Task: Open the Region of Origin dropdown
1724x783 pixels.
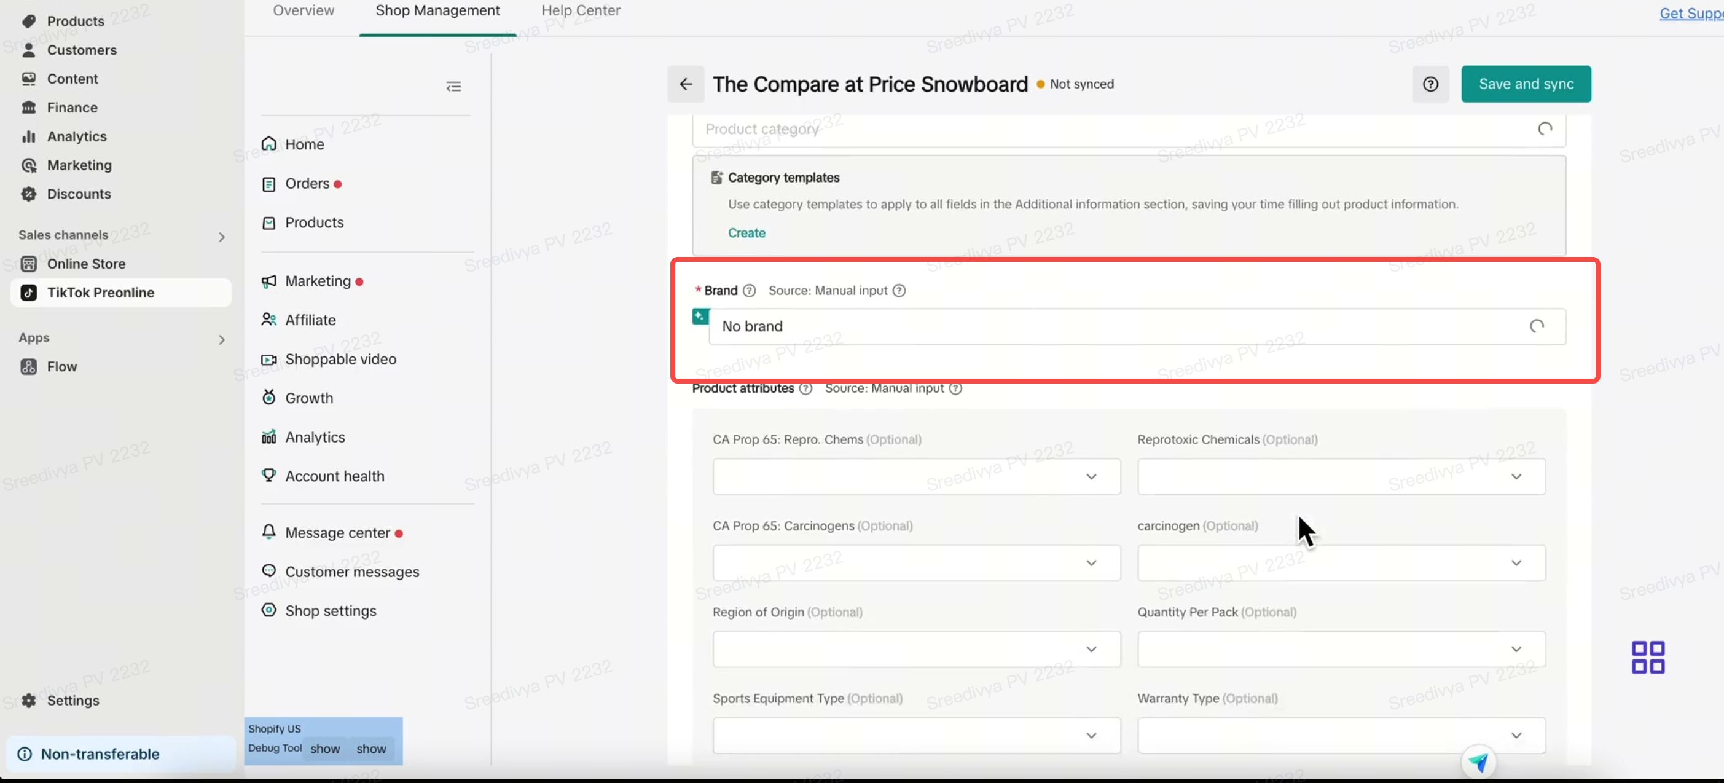Action: [x=915, y=649]
